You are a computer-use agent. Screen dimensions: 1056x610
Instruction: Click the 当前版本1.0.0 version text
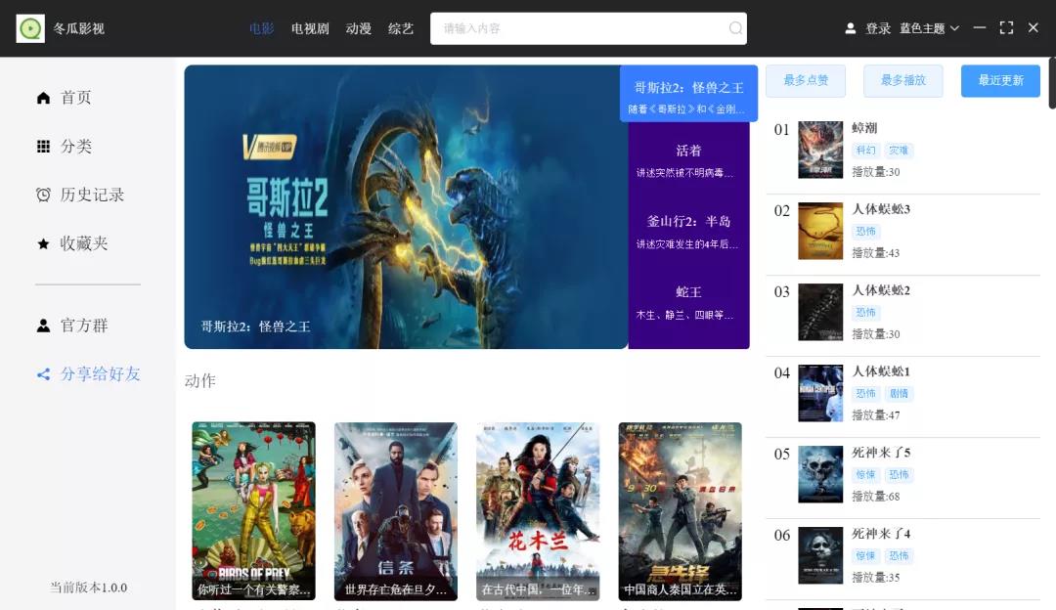[88, 588]
